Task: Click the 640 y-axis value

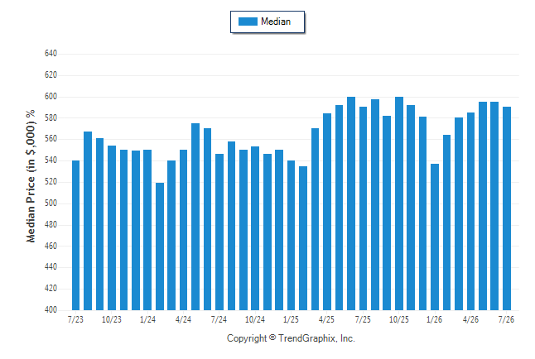Action: tap(51, 54)
